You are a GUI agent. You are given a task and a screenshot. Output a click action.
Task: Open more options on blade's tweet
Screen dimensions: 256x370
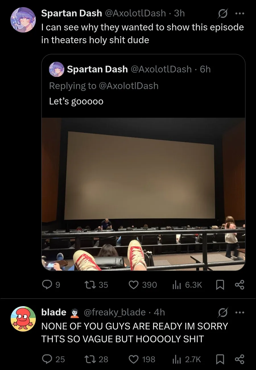coord(239,312)
